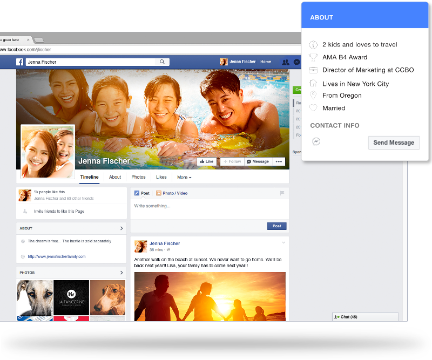Select the Photo / Video tab in composer
This screenshot has width=432, height=360.
(172, 193)
